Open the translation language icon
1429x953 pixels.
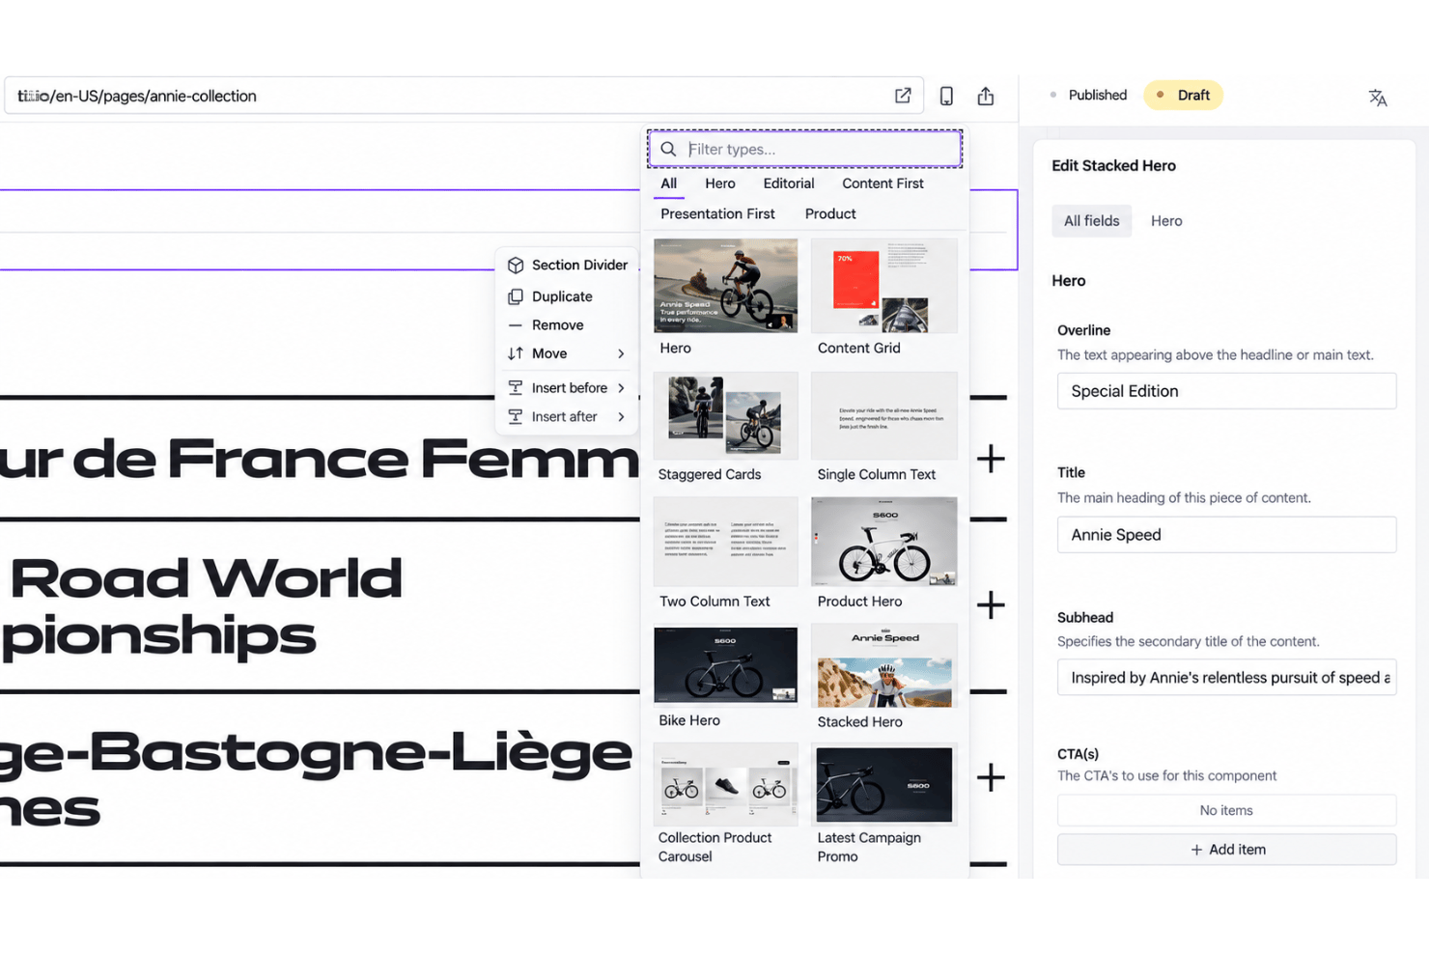[x=1378, y=97]
